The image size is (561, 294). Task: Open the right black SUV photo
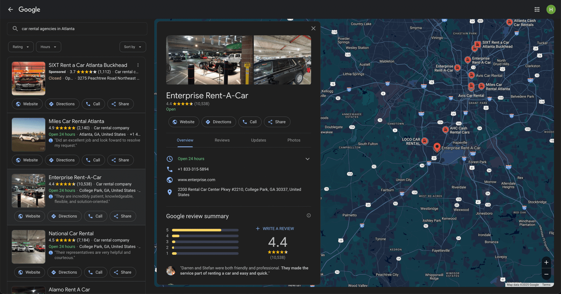[282, 60]
